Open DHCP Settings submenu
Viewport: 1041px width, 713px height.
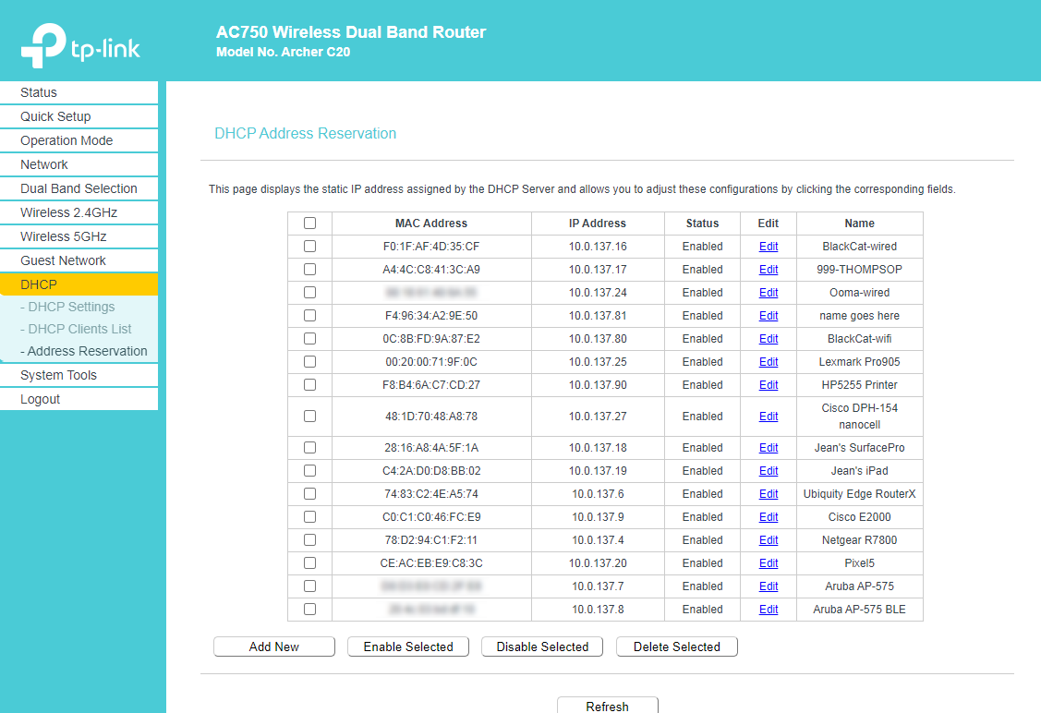tap(67, 307)
